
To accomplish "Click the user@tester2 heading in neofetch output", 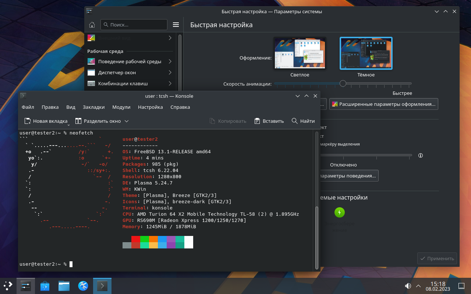I will (x=140, y=139).
